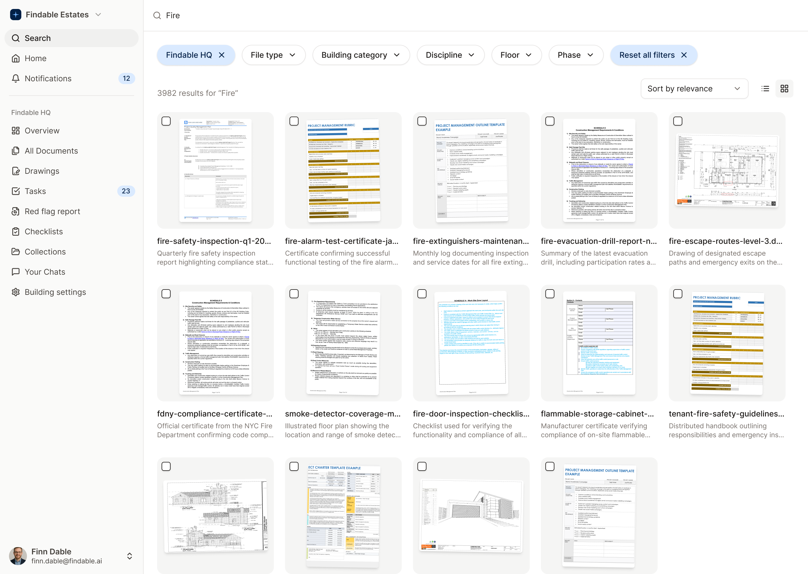Click the Collections folder icon

[15, 252]
